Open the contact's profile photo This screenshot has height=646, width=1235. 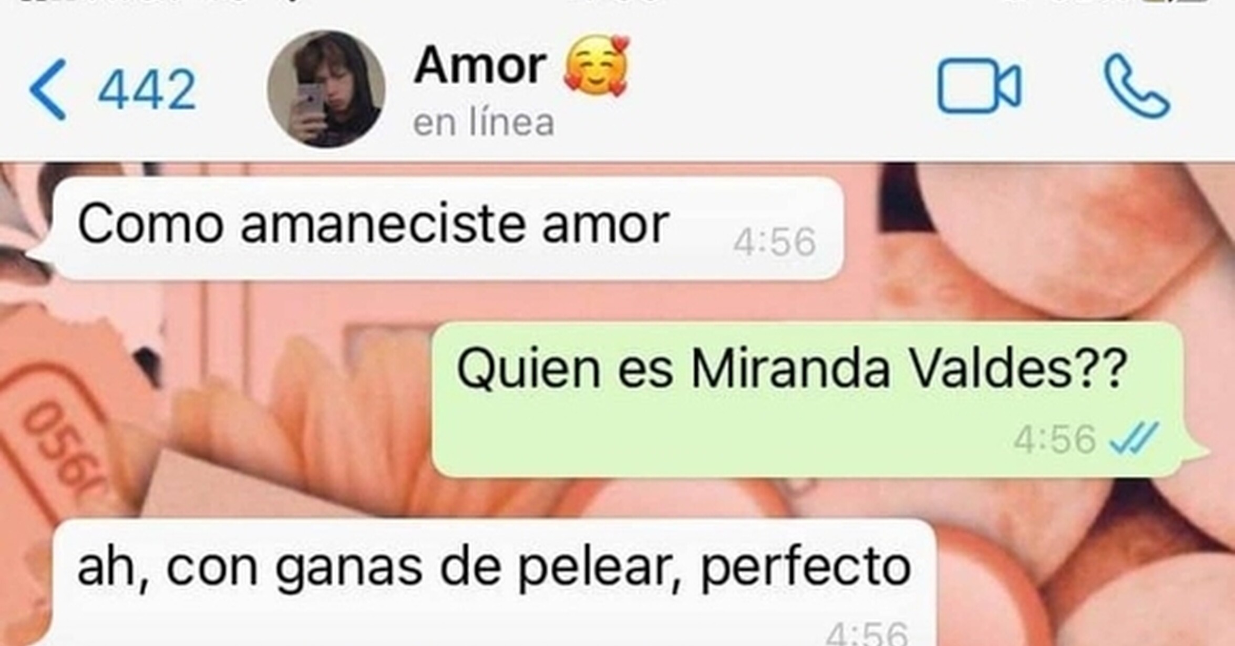point(326,89)
